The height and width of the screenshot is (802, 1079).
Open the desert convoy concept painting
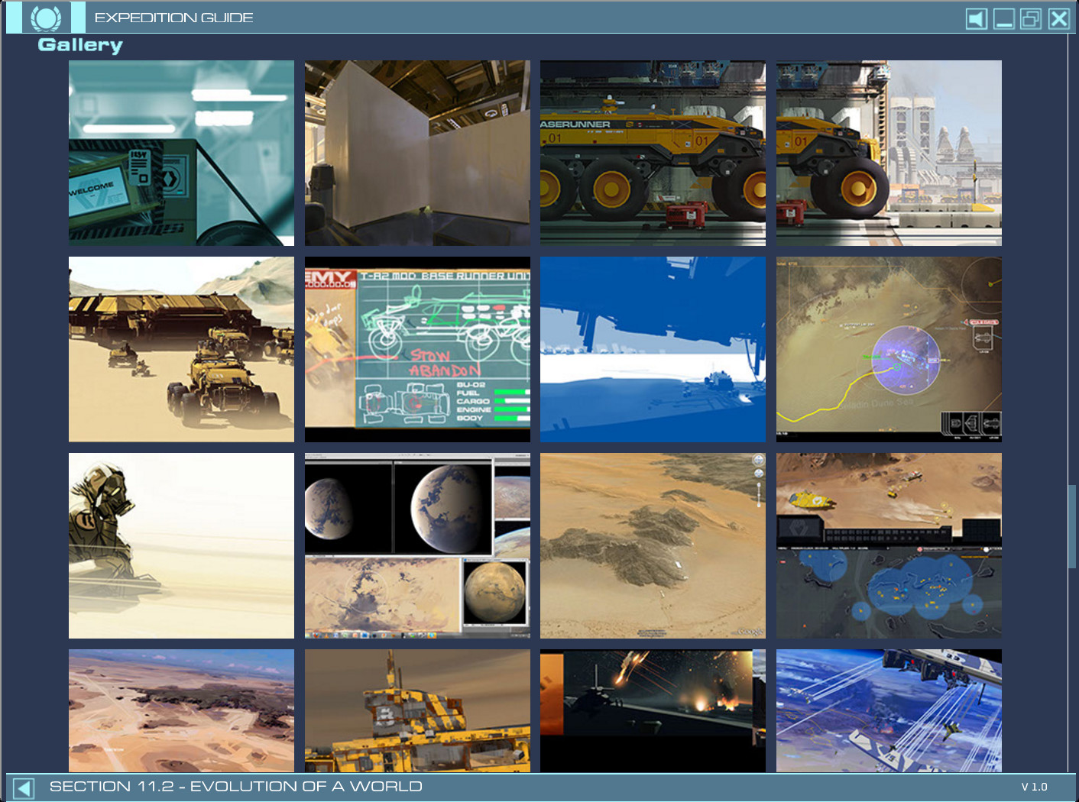coord(181,349)
